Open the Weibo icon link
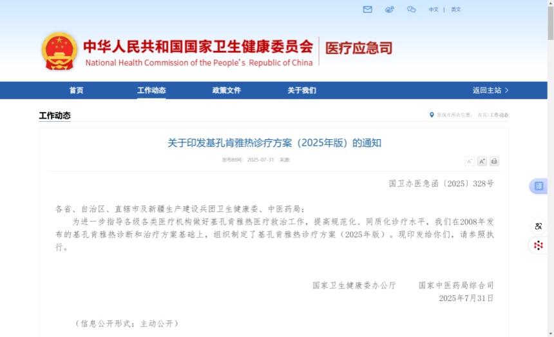The image size is (554, 337). point(389,10)
